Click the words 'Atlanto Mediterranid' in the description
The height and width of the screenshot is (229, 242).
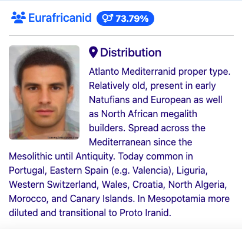(x=132, y=71)
